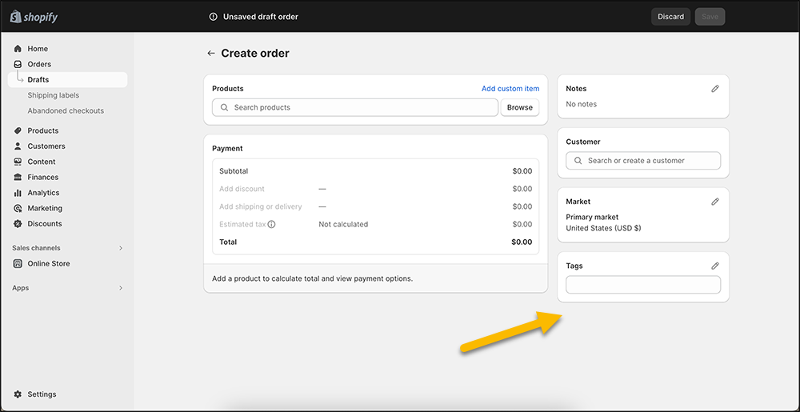Edit Notes using the pencil icon
This screenshot has width=800, height=412.
pos(715,89)
